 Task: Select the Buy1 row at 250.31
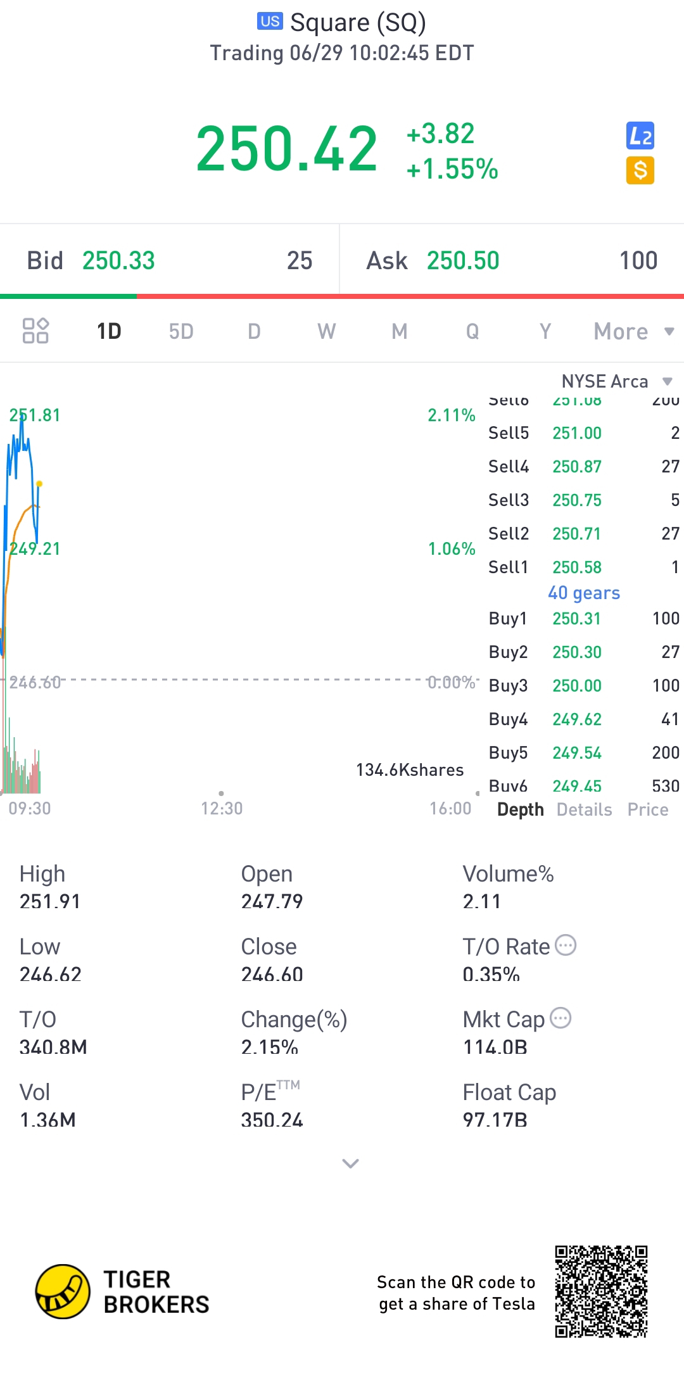tap(584, 618)
